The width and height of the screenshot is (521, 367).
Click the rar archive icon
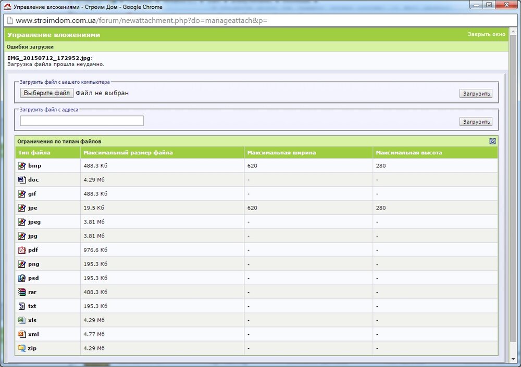point(22,292)
